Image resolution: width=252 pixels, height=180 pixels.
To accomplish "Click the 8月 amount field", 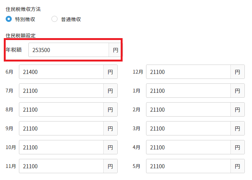I will click(x=61, y=109).
